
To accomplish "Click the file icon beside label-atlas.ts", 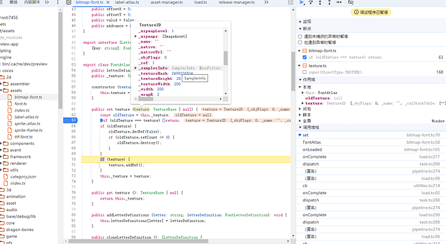I will click(10, 117).
